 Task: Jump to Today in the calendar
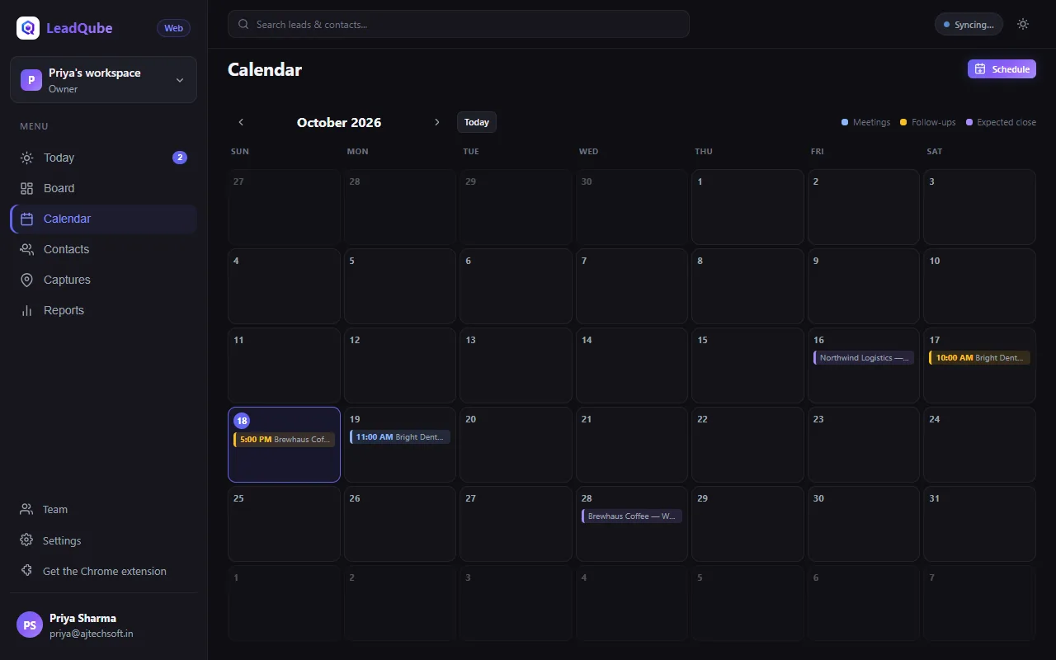click(477, 122)
